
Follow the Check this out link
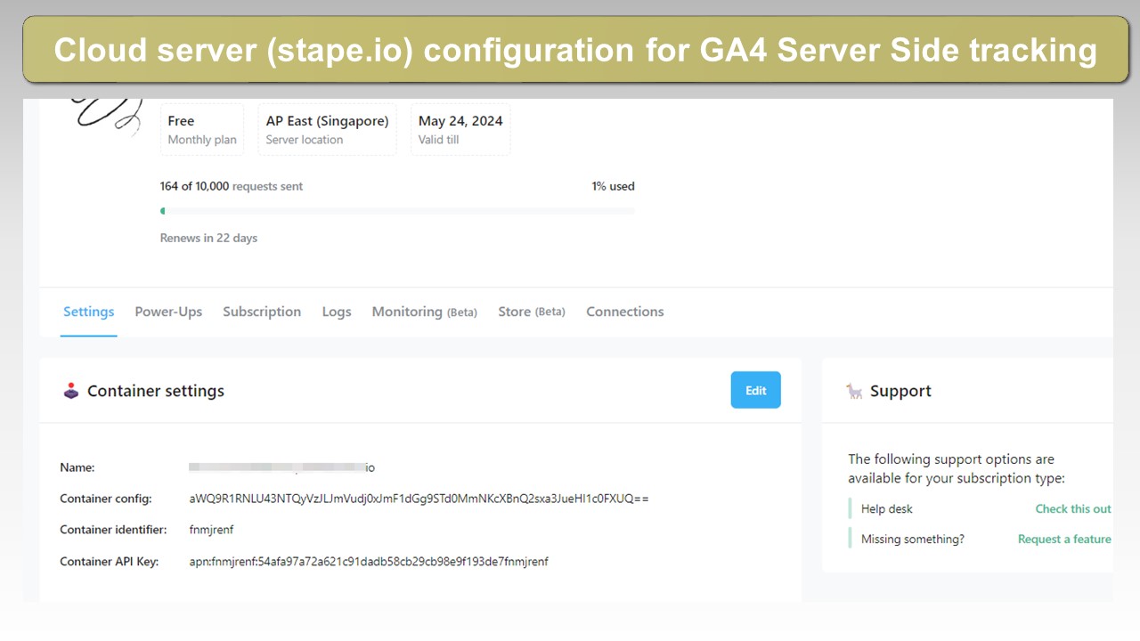point(1073,509)
